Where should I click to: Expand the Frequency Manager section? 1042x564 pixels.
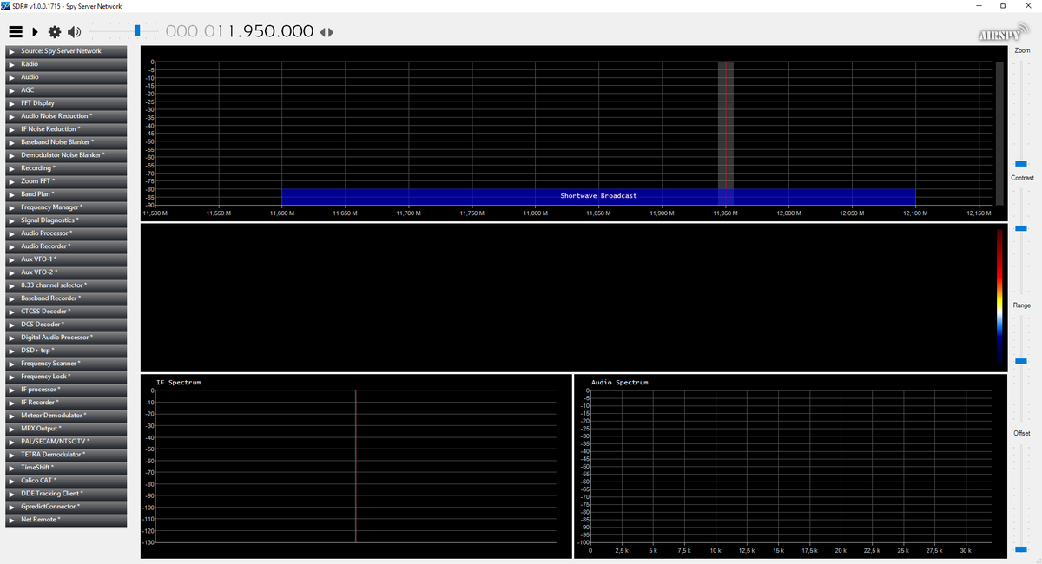point(65,207)
